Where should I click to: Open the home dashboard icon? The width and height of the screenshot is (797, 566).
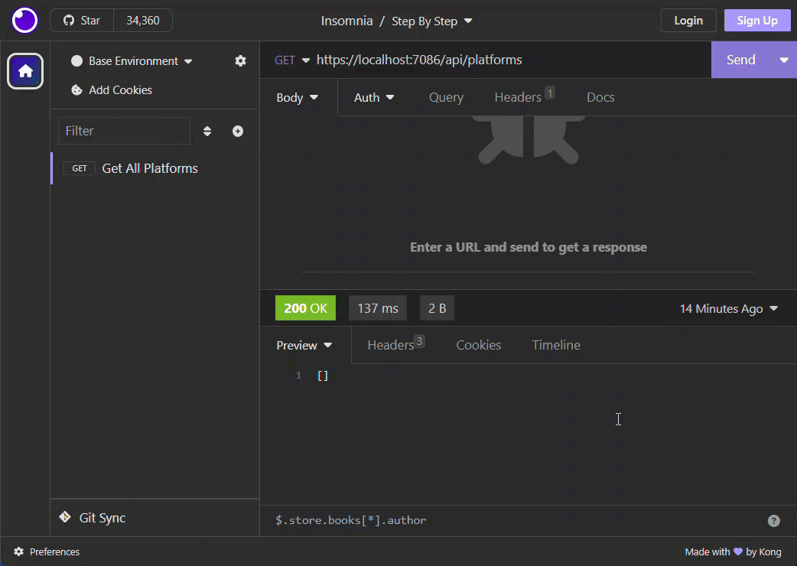(x=25, y=71)
